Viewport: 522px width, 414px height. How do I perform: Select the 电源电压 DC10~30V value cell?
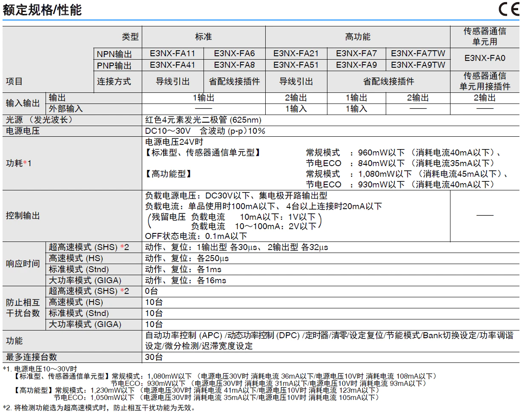[331, 131]
